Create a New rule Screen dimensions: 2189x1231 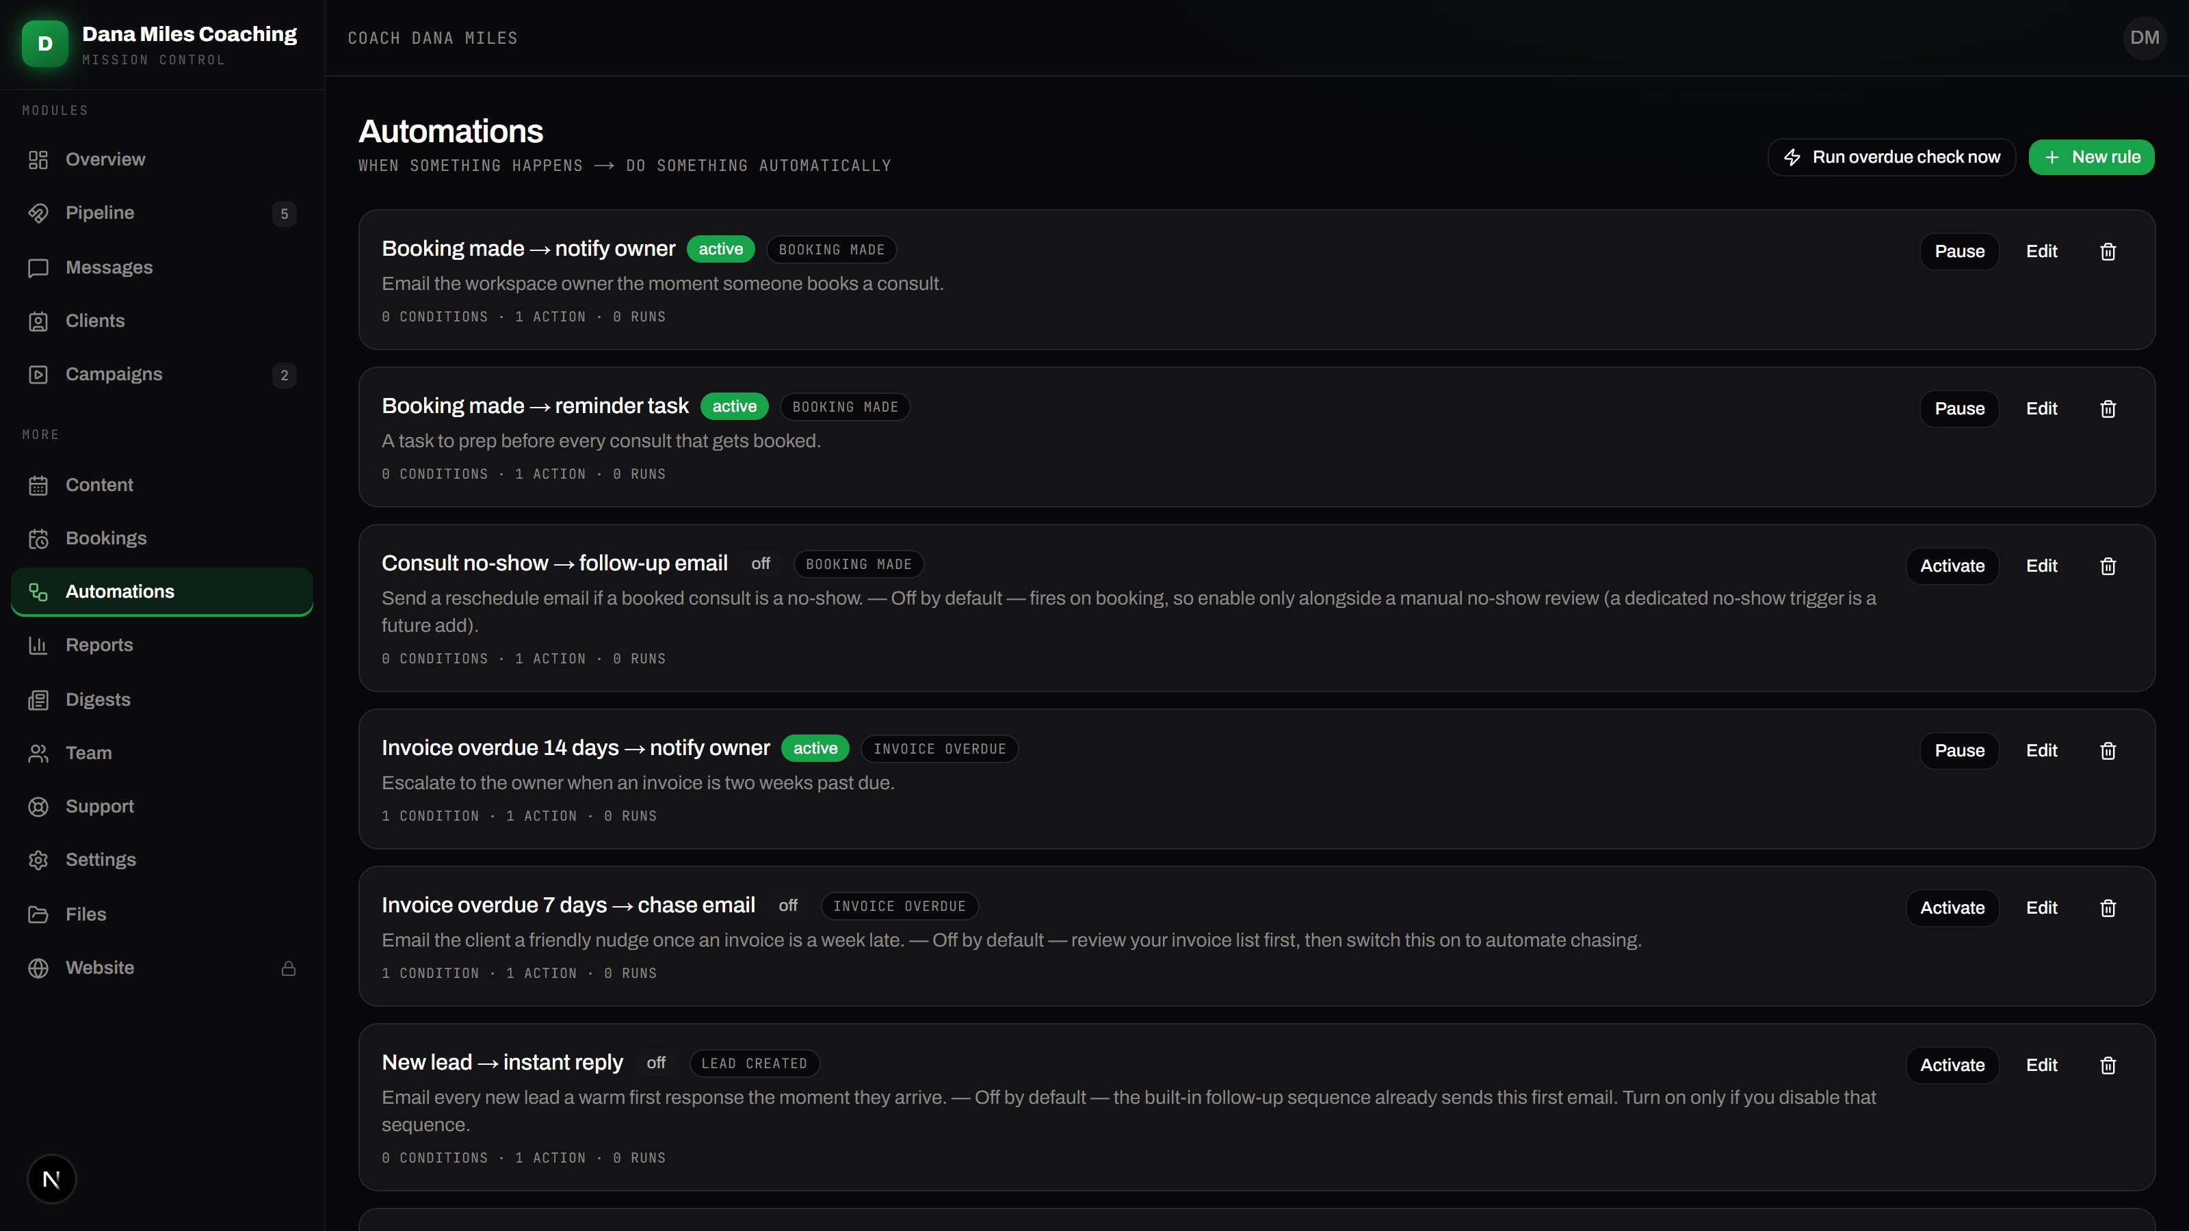tap(2091, 157)
